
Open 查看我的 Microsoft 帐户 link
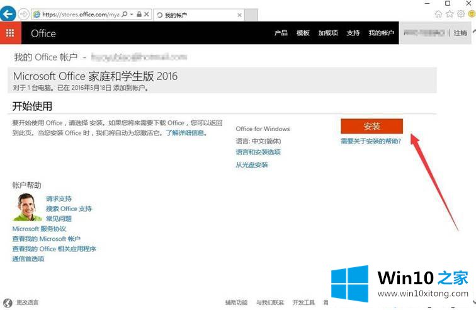(x=46, y=239)
